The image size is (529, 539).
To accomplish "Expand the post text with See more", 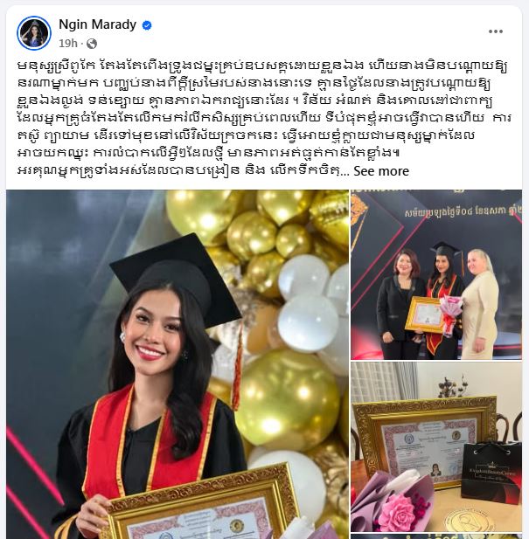I will (x=381, y=171).
